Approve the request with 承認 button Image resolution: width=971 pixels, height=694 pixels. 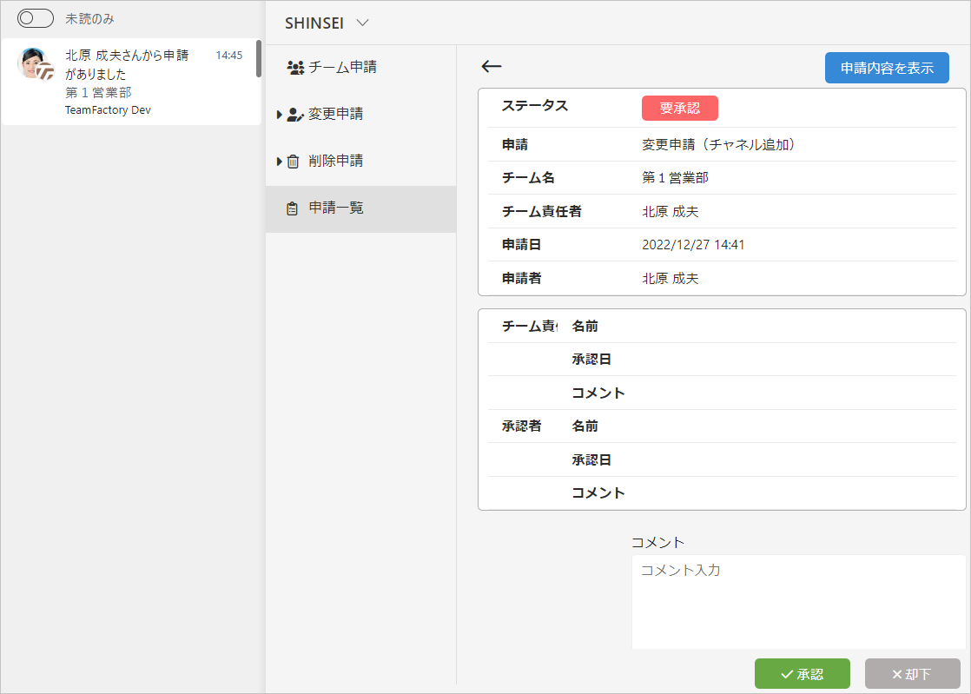point(802,673)
